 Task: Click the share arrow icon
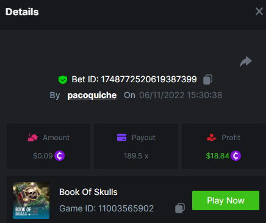click(246, 62)
